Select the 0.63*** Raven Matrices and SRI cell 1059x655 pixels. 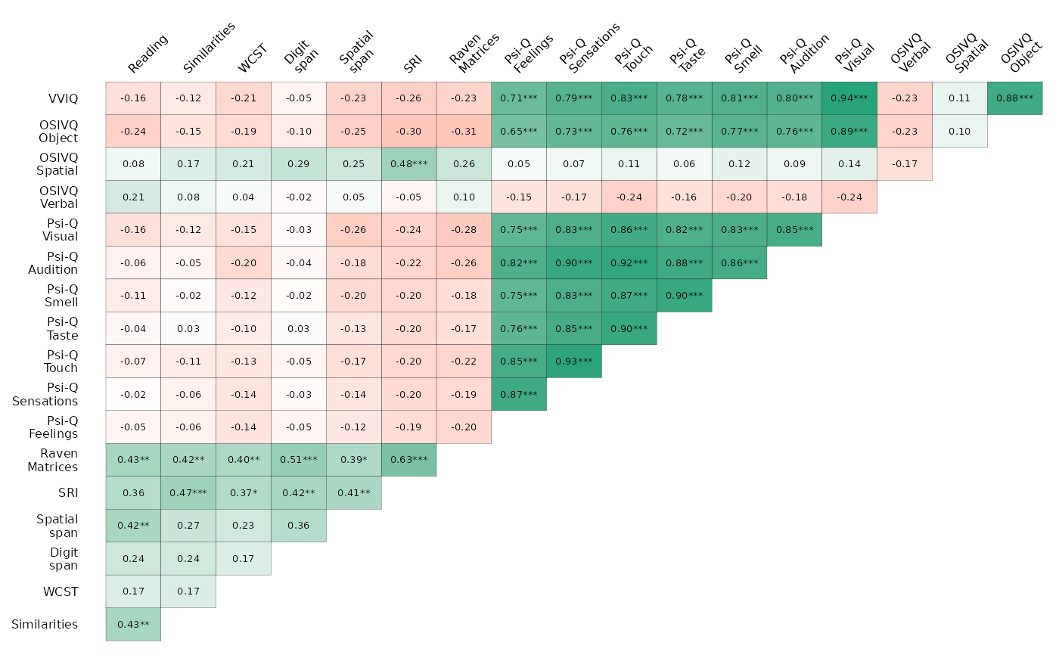tap(408, 459)
